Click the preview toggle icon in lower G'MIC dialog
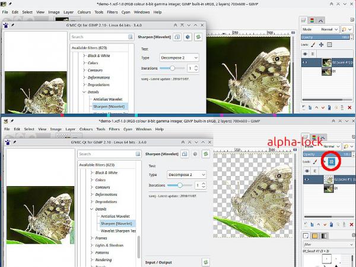The height and width of the screenshot is (267, 356). (185, 154)
